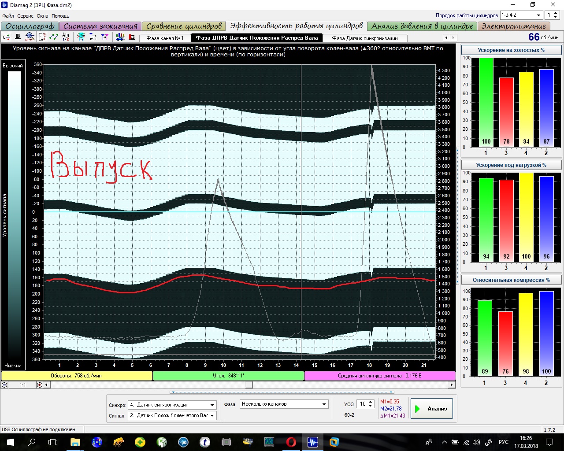This screenshot has height=451, width=564.
Task: Click the scrollbar right arrow under chart
Action: pyautogui.click(x=451, y=385)
